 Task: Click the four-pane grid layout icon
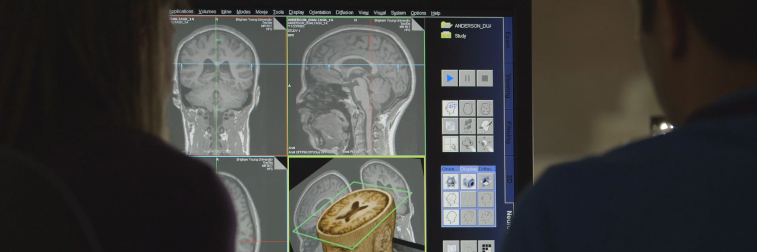[450, 144]
